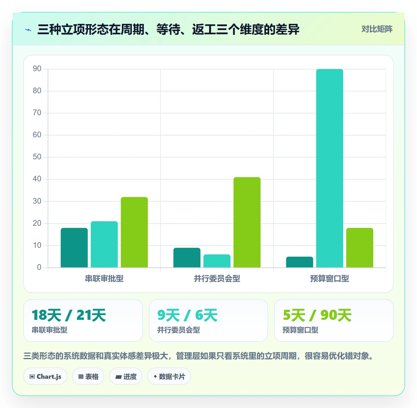Click the 并行委员会型 caption in second card
This screenshot has width=417, height=408.
pyautogui.click(x=178, y=330)
